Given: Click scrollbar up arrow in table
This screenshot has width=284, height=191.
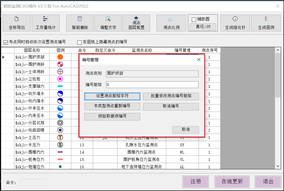Looking at the screenshot, I should [x=278, y=50].
